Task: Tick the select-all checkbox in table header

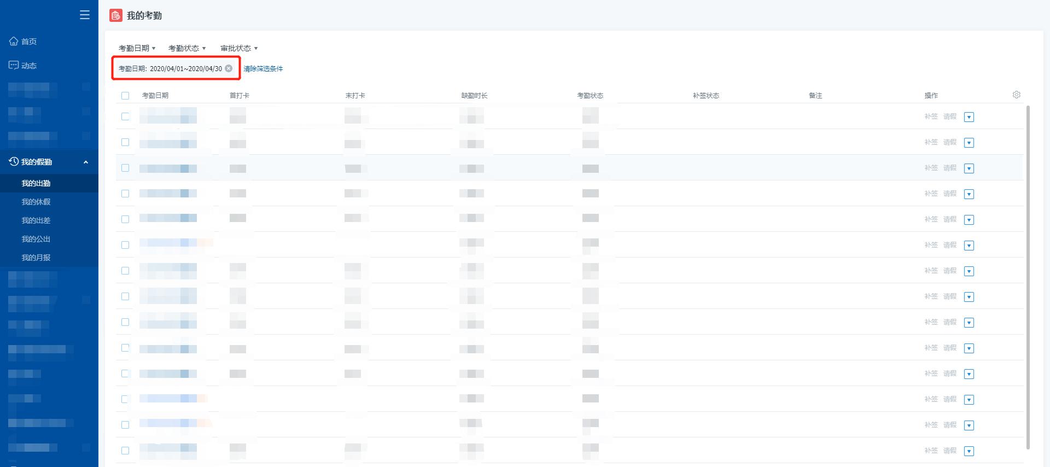Action: pos(125,96)
